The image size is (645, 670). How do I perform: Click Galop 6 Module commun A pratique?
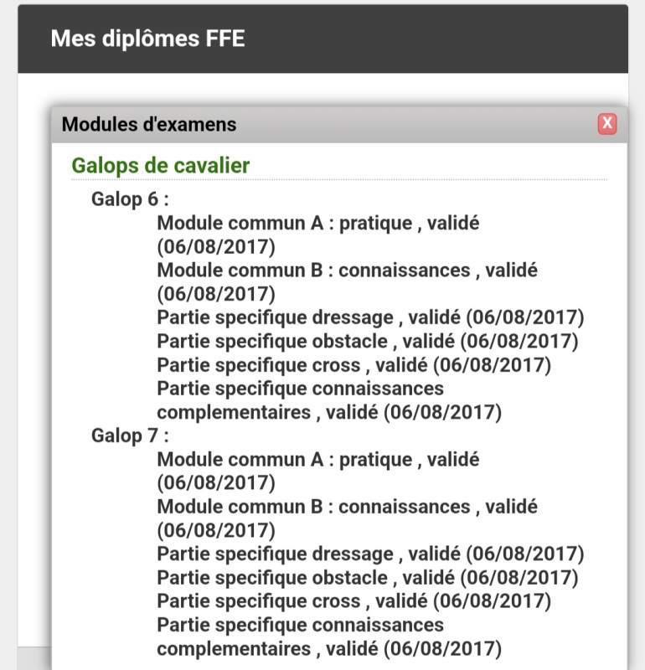(x=318, y=235)
